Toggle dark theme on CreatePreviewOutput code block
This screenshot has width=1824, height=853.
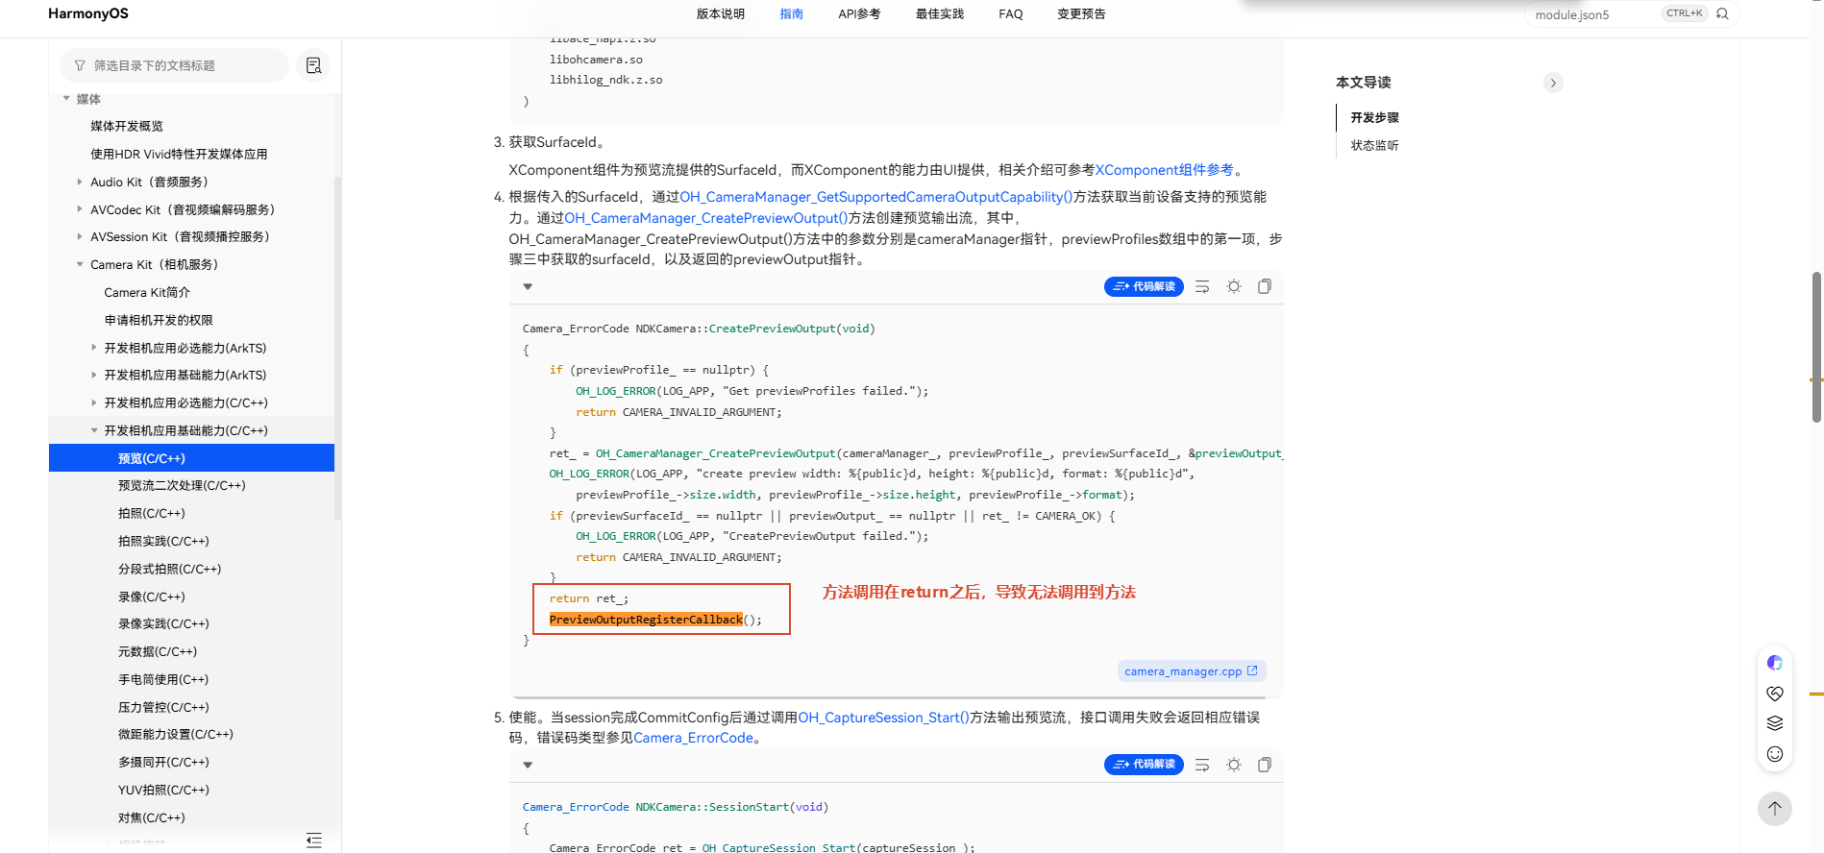pos(1234,286)
